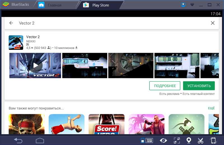Image resolution: width=224 pixels, height=145 pixels.
Task: Open the second Vector 2 screenshot
Action: pos(85,65)
